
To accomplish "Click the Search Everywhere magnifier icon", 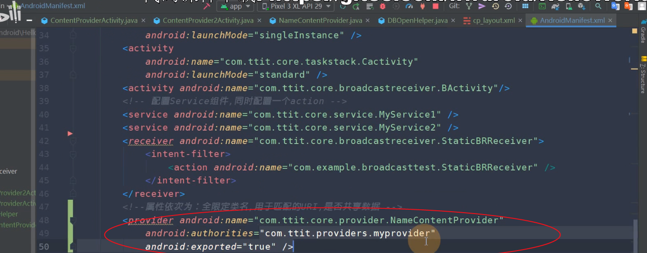I will coord(598,7).
